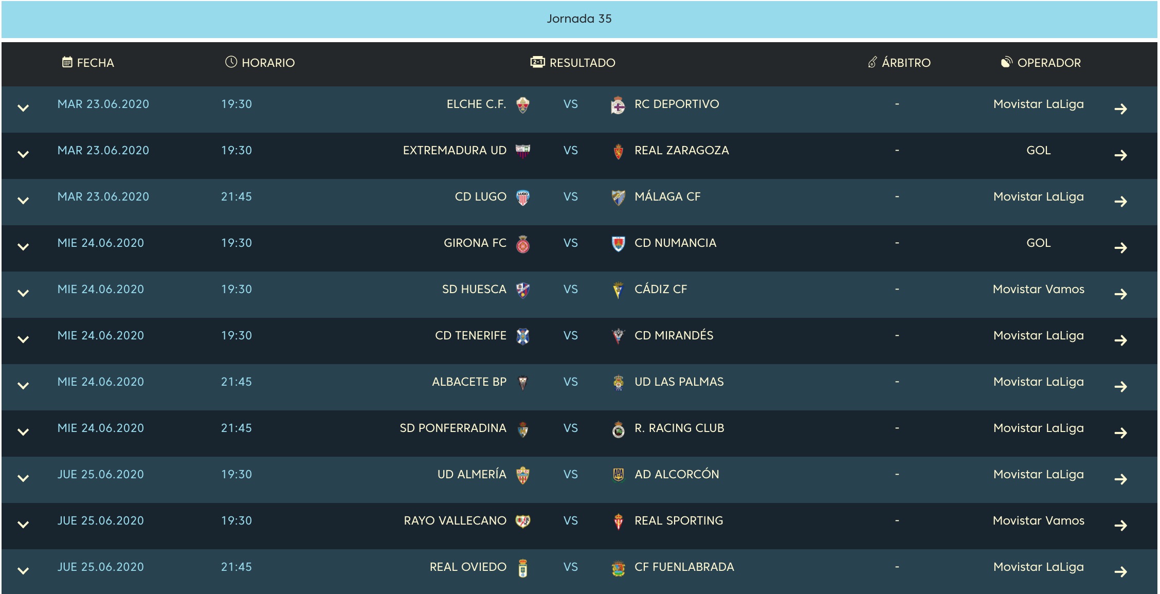Image resolution: width=1160 pixels, height=594 pixels.
Task: Expand the Girona FC vs Numancia row
Action: coord(23,247)
